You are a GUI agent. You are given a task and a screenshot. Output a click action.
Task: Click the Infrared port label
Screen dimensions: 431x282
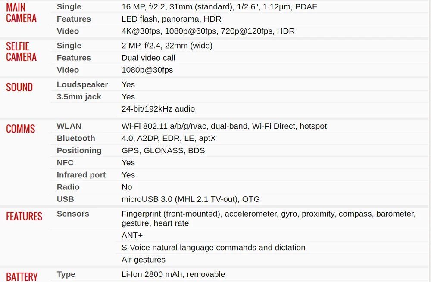81,175
